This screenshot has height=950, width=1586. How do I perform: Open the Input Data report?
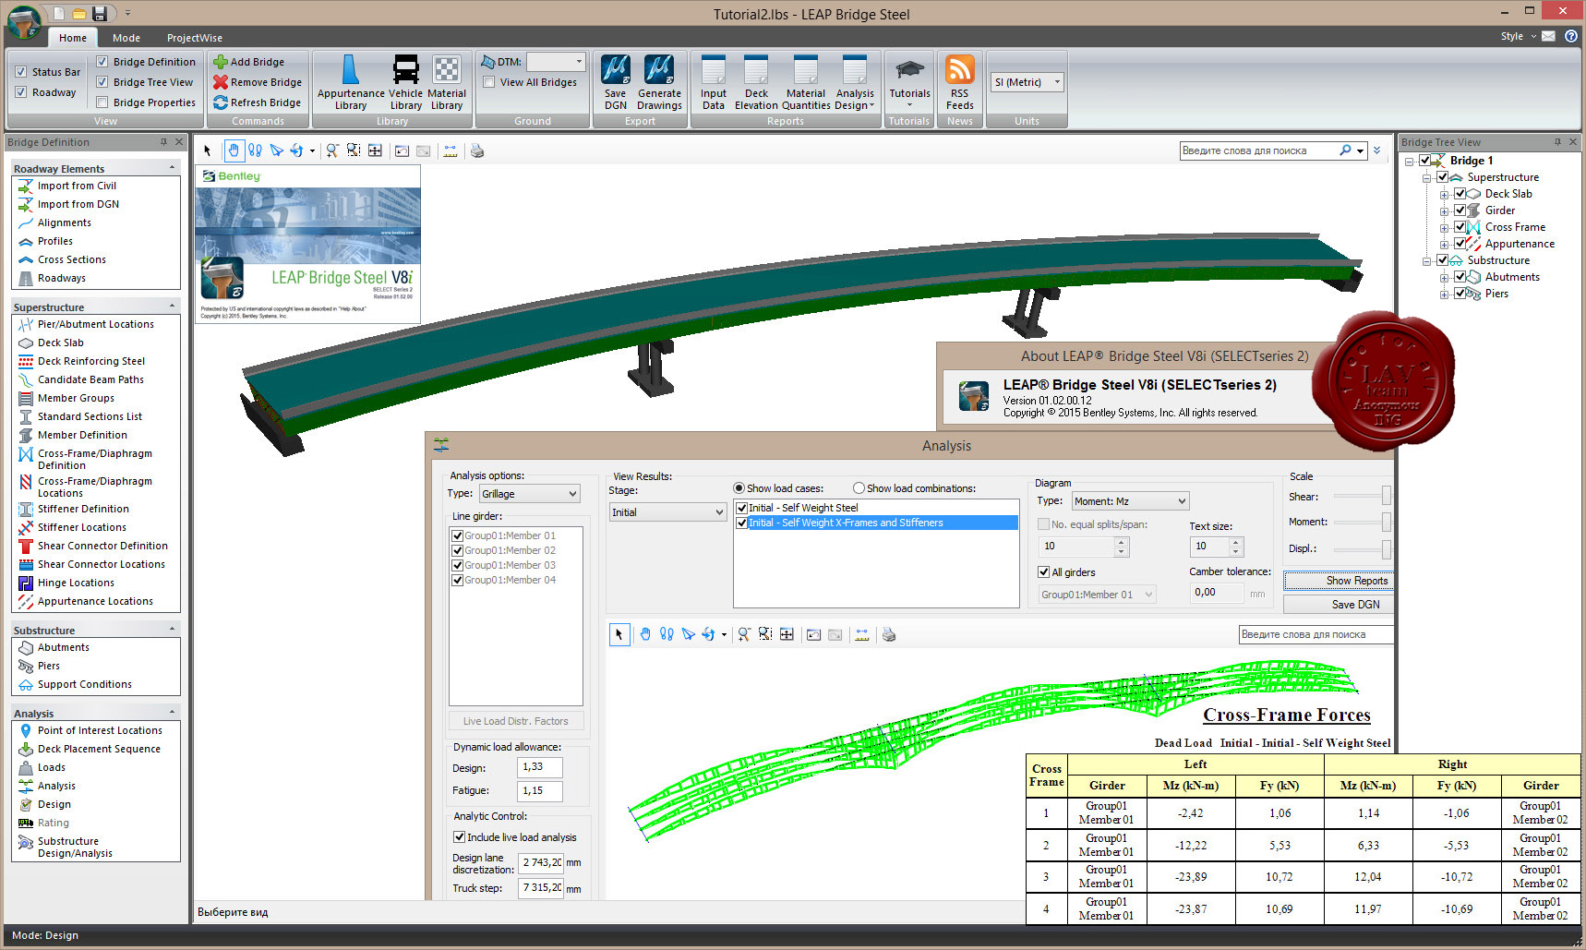point(714,83)
